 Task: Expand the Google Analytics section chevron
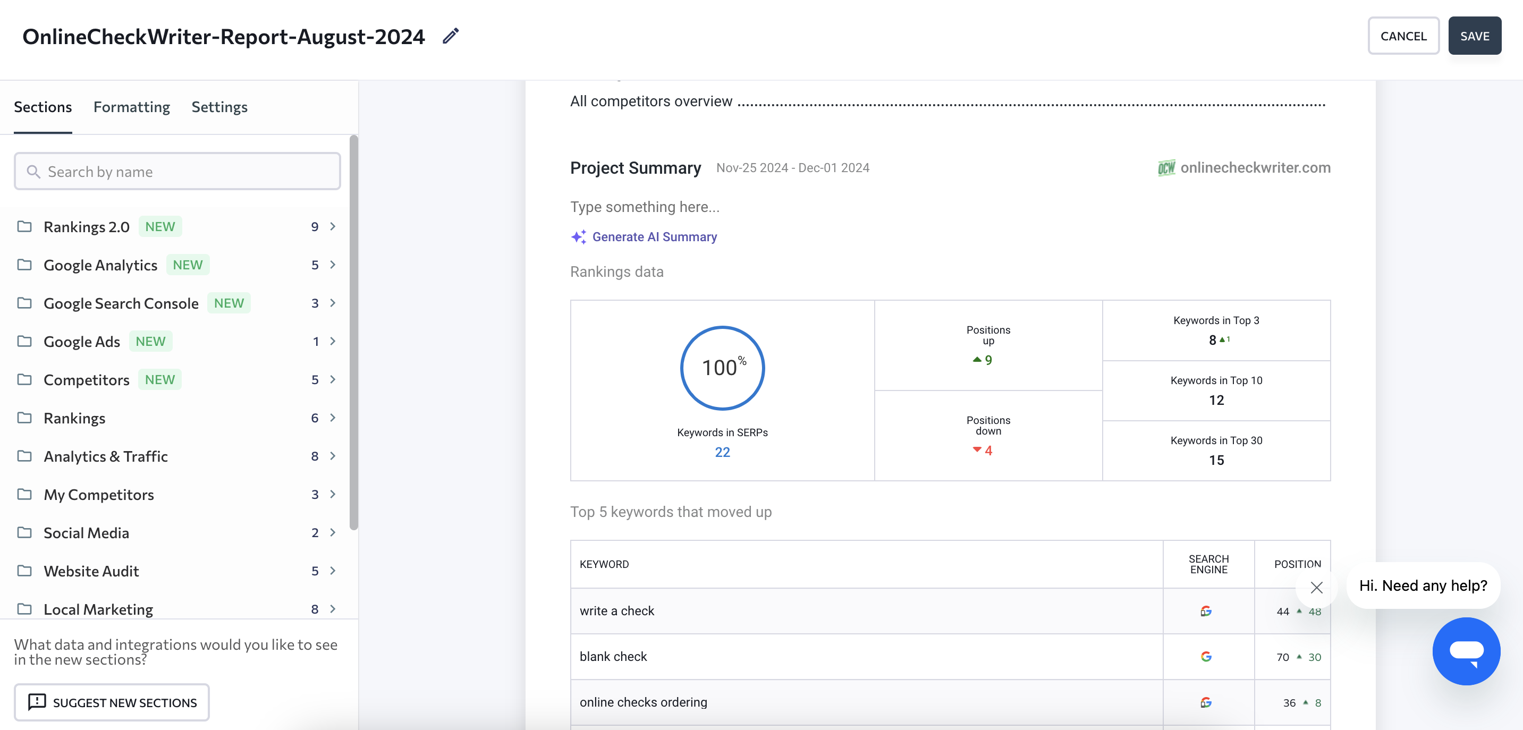(333, 265)
